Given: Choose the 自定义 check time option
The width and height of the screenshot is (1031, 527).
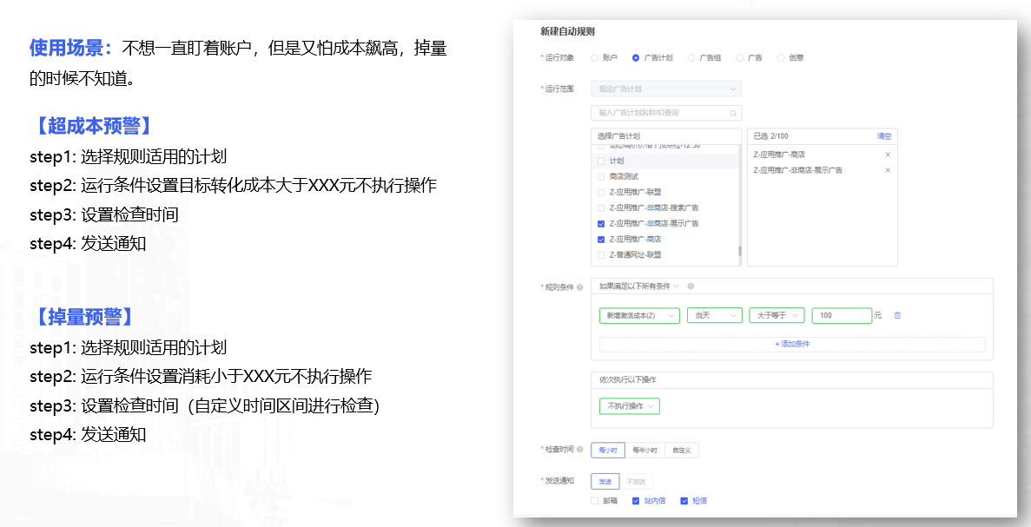Looking at the screenshot, I should click(x=682, y=451).
